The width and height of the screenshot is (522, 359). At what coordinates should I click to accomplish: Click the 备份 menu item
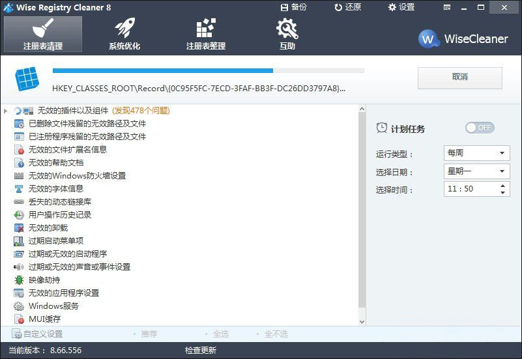coord(293,7)
